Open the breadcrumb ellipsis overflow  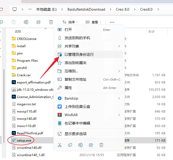pos(30,9)
